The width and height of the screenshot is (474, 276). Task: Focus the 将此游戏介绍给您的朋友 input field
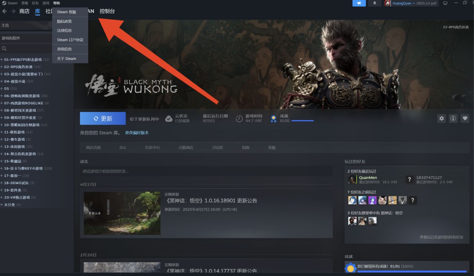(206, 171)
